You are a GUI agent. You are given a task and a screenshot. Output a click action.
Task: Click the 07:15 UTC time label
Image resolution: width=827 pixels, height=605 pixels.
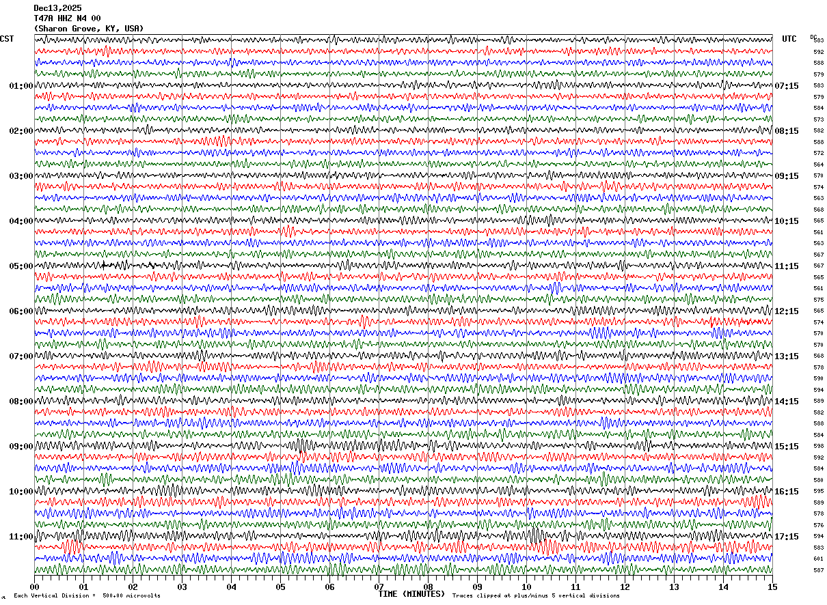pyautogui.click(x=787, y=86)
